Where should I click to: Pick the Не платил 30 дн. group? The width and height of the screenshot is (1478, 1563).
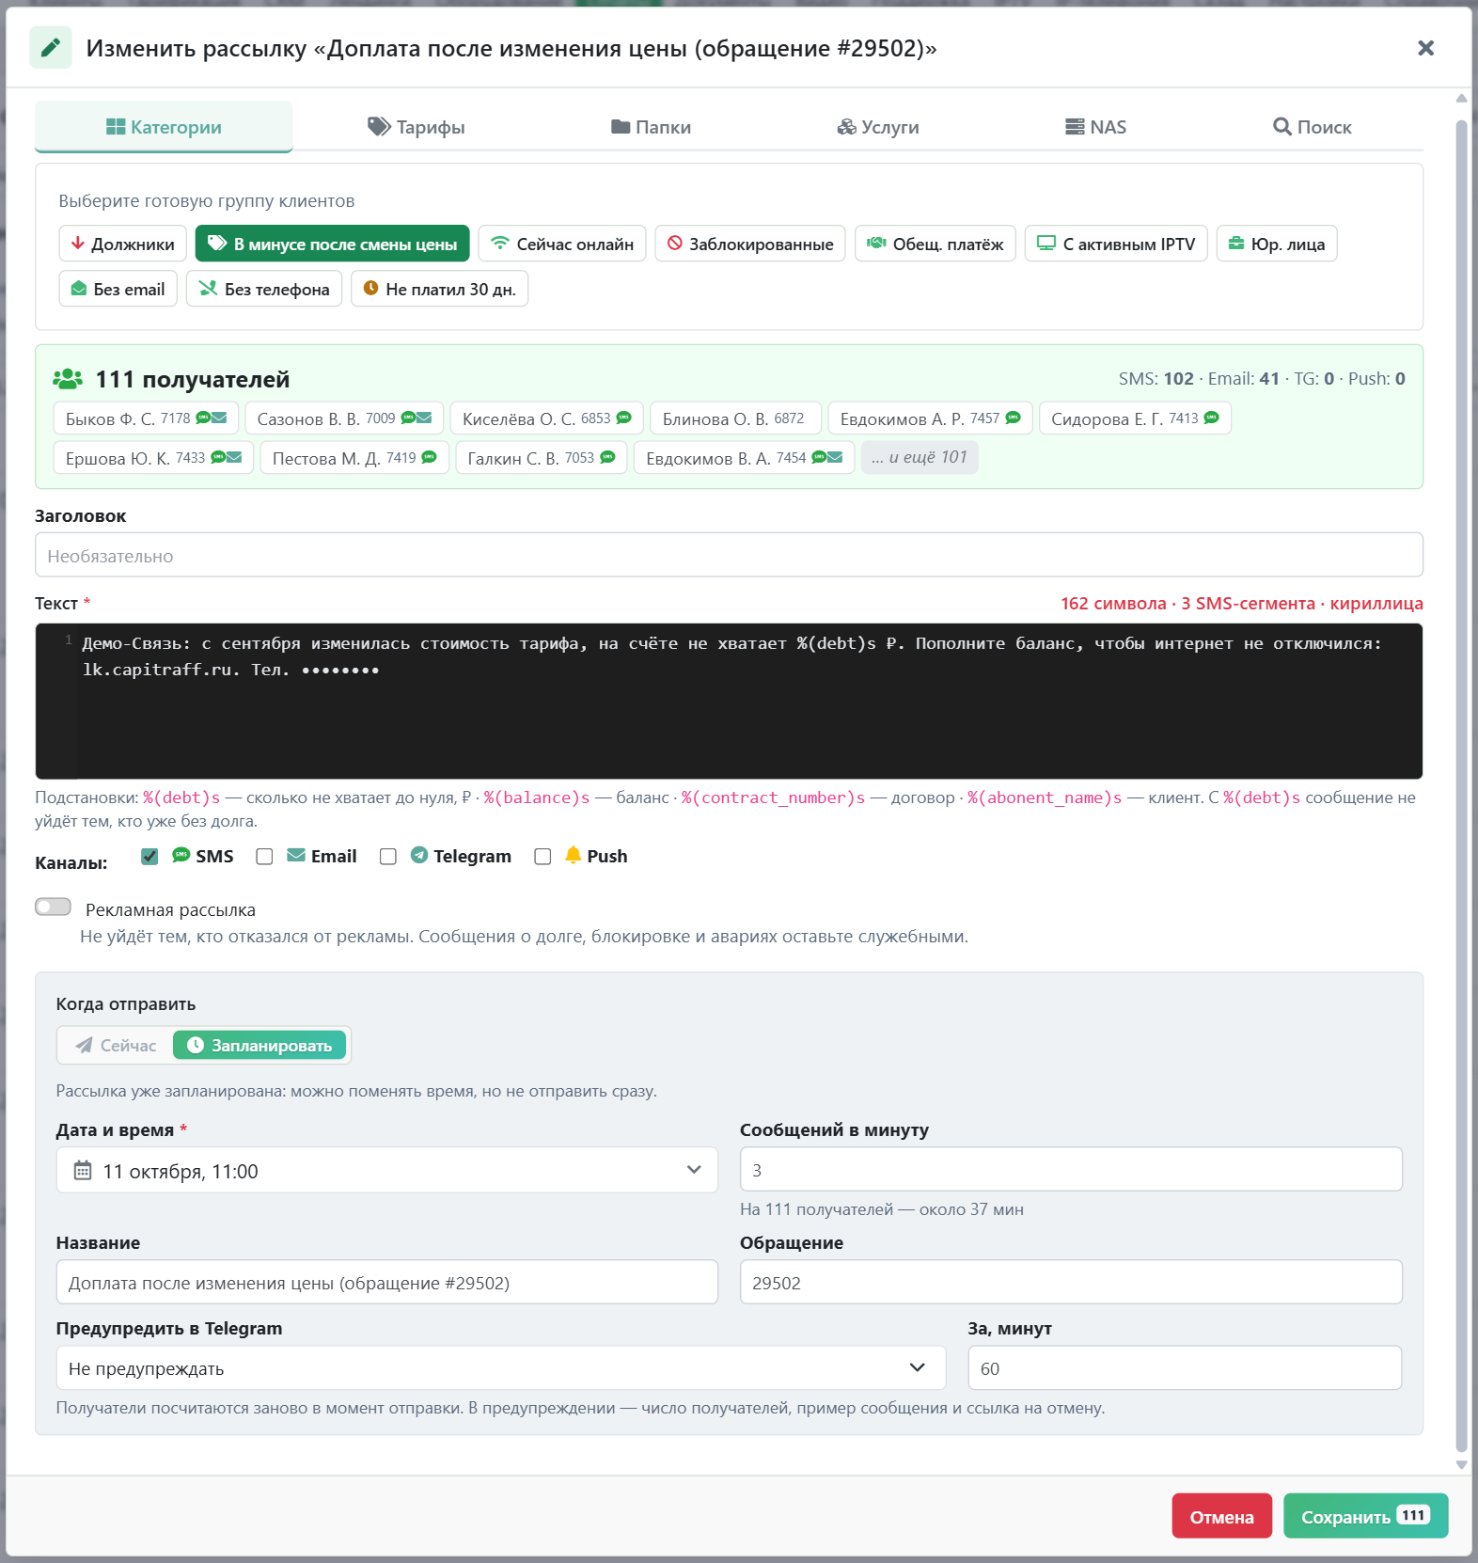point(440,289)
